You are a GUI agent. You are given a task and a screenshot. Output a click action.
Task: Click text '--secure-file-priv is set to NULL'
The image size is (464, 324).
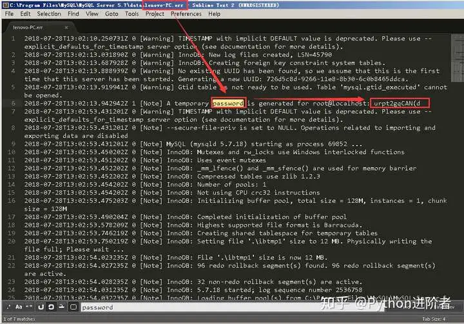229,128
